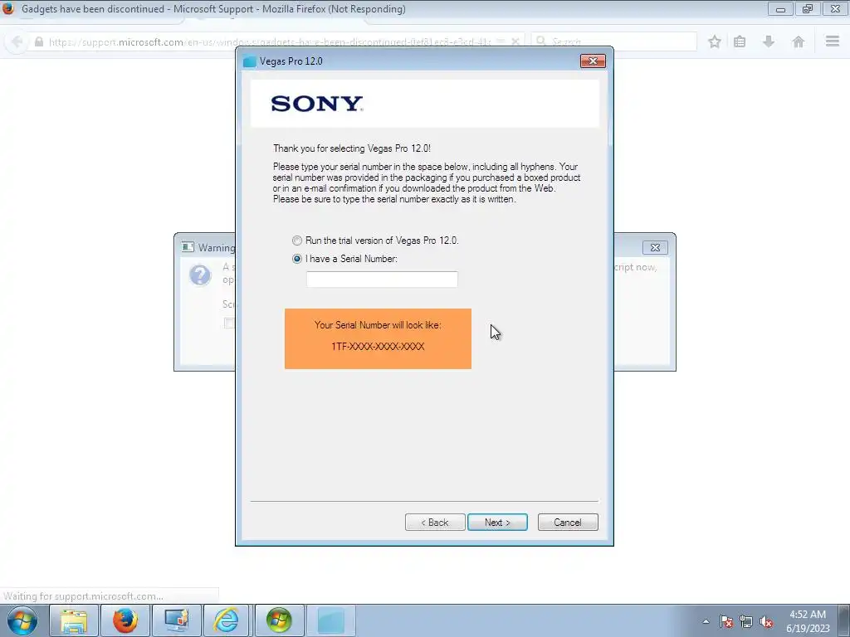
Task: Open the Windows logo orb taskbar item
Action: click(279, 620)
